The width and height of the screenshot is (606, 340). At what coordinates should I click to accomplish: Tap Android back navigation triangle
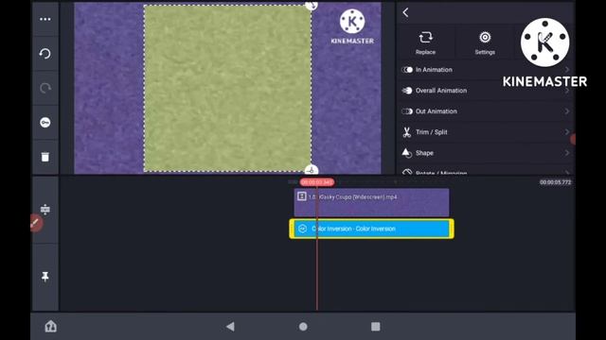(x=230, y=327)
